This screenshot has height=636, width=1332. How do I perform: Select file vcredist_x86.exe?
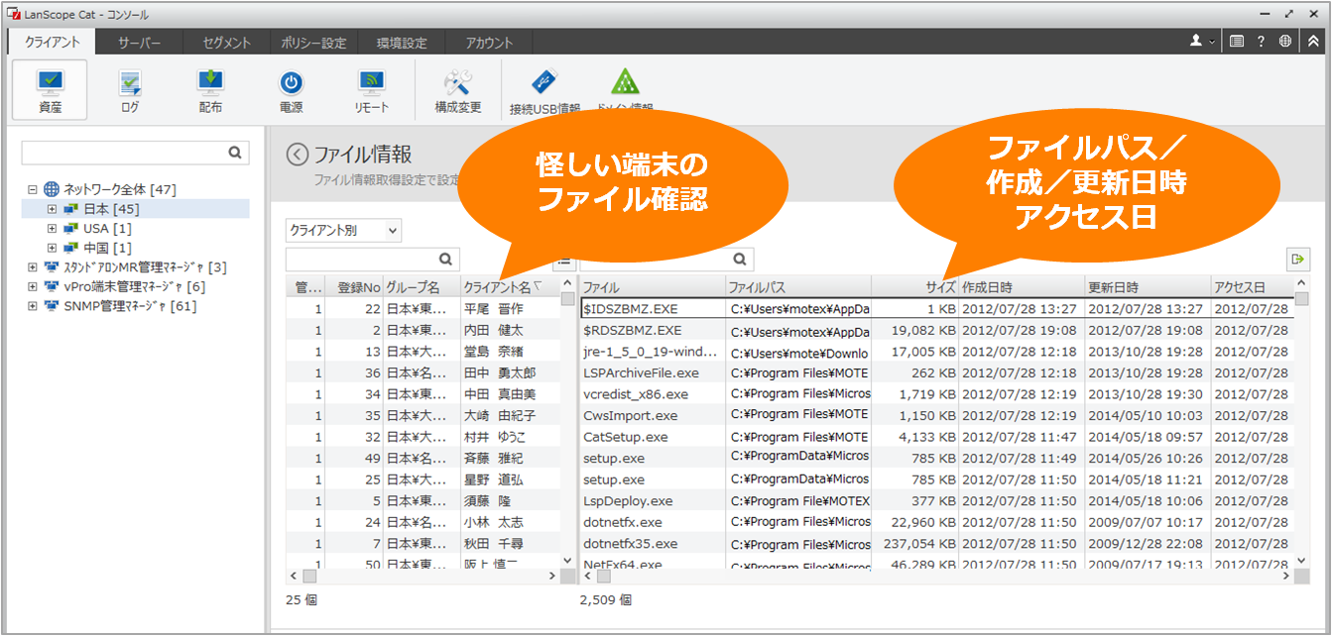click(636, 394)
